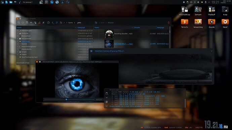
Task: Open the clipboard icon in system tray
Action: [188, 2]
